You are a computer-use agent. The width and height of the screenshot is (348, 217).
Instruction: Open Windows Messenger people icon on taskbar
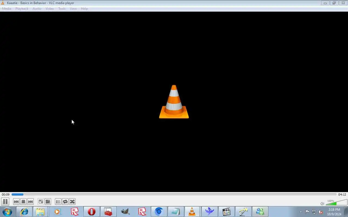pos(260,212)
